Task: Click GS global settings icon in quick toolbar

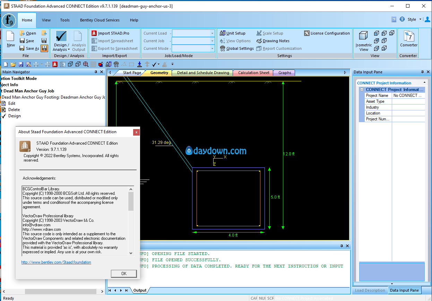Action: tap(116, 64)
